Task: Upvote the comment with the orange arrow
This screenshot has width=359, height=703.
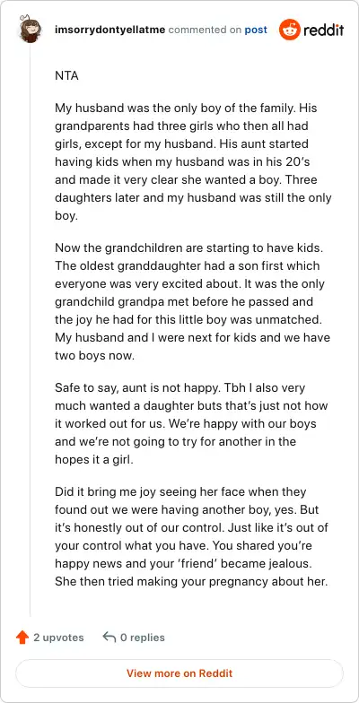Action: pos(22,637)
